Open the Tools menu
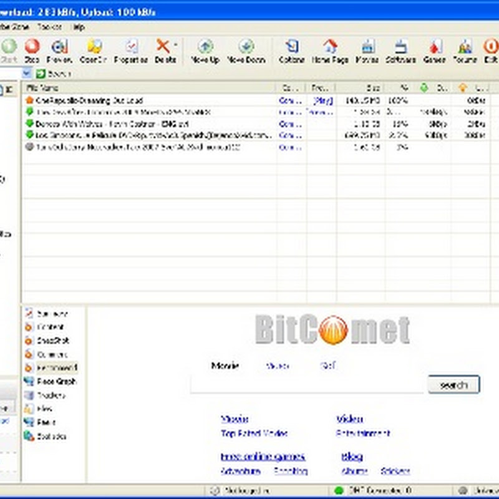Viewport: 499px width, 499px height. click(x=50, y=27)
